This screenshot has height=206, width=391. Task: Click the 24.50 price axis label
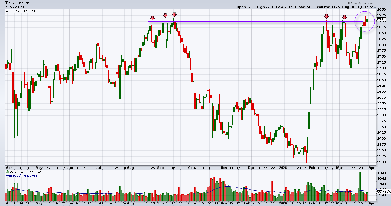pos(382,127)
